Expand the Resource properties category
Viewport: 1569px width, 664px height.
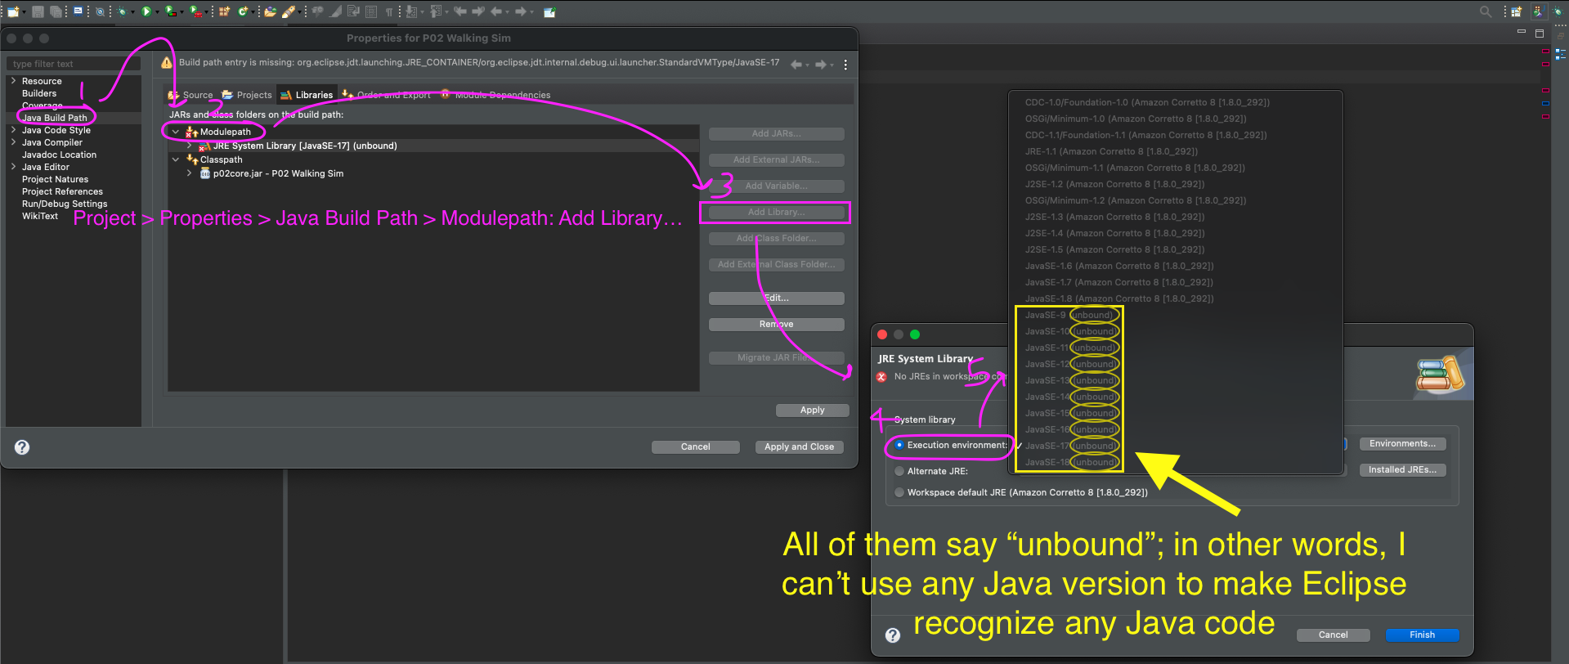[13, 81]
